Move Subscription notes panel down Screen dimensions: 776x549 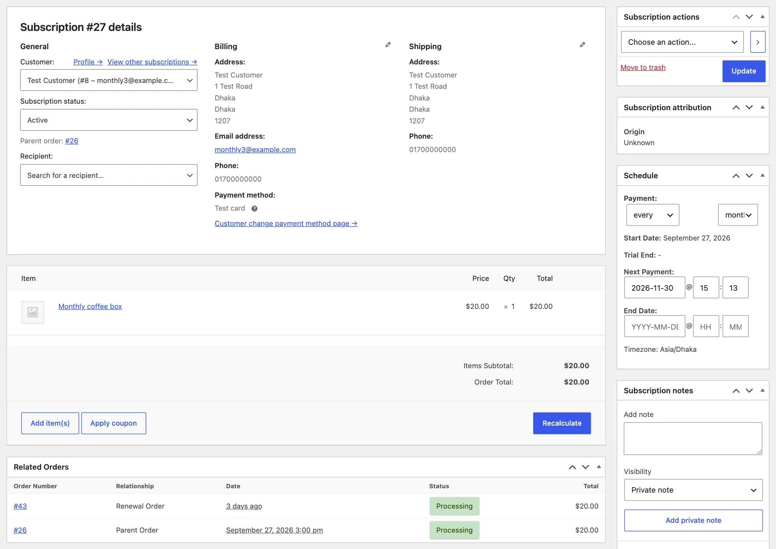pyautogui.click(x=749, y=390)
